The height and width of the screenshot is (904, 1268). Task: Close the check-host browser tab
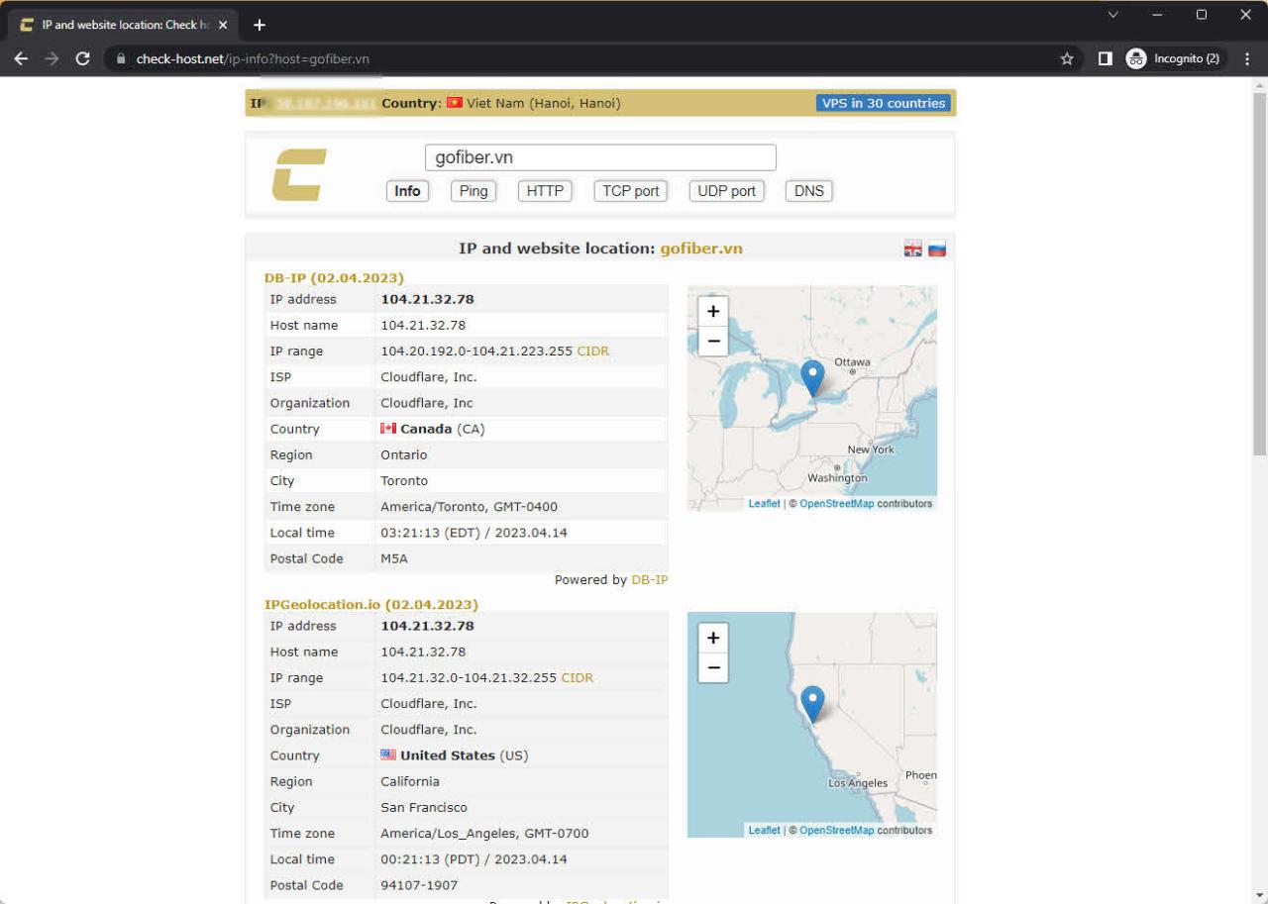pyautogui.click(x=222, y=25)
